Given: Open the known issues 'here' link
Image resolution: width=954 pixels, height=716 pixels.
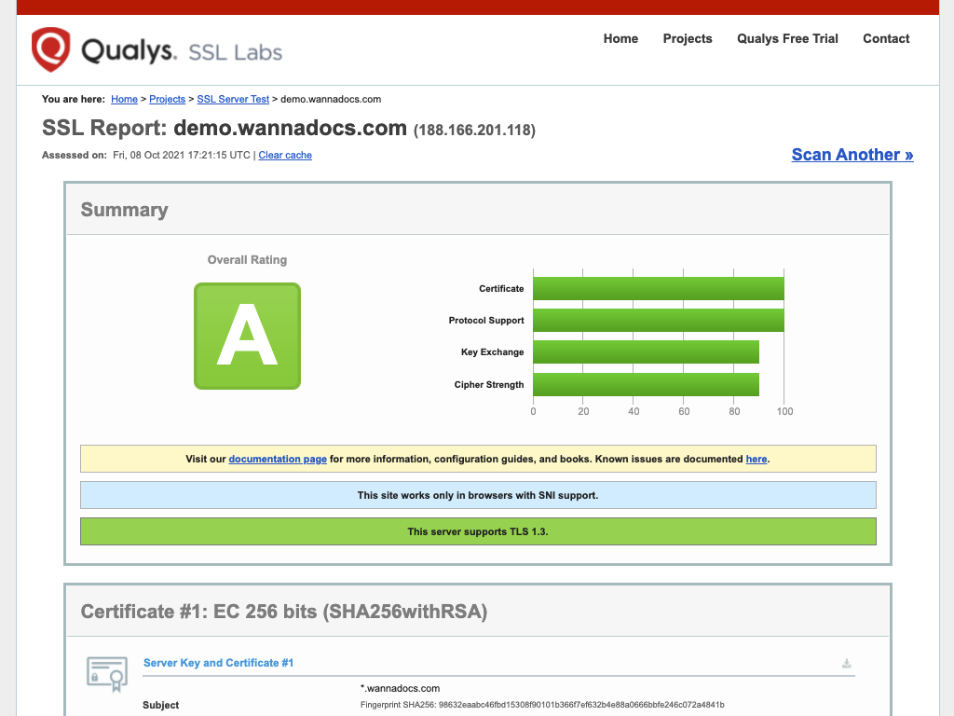Looking at the screenshot, I should pyautogui.click(x=756, y=459).
